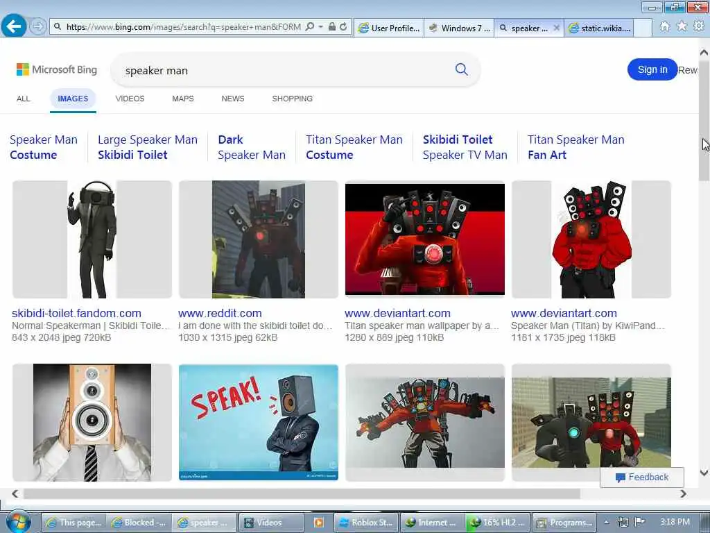Switch to Roblox St... taskbar window
Viewport: 710px width, 533px height.
coord(367,523)
